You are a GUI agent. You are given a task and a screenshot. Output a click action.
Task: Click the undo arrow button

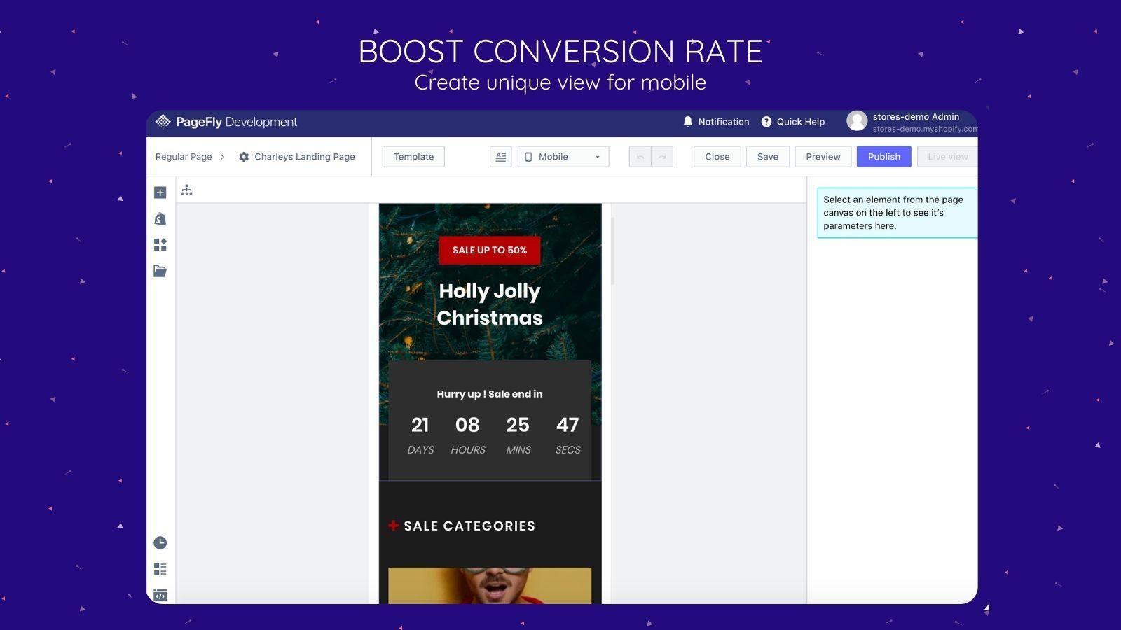(640, 157)
